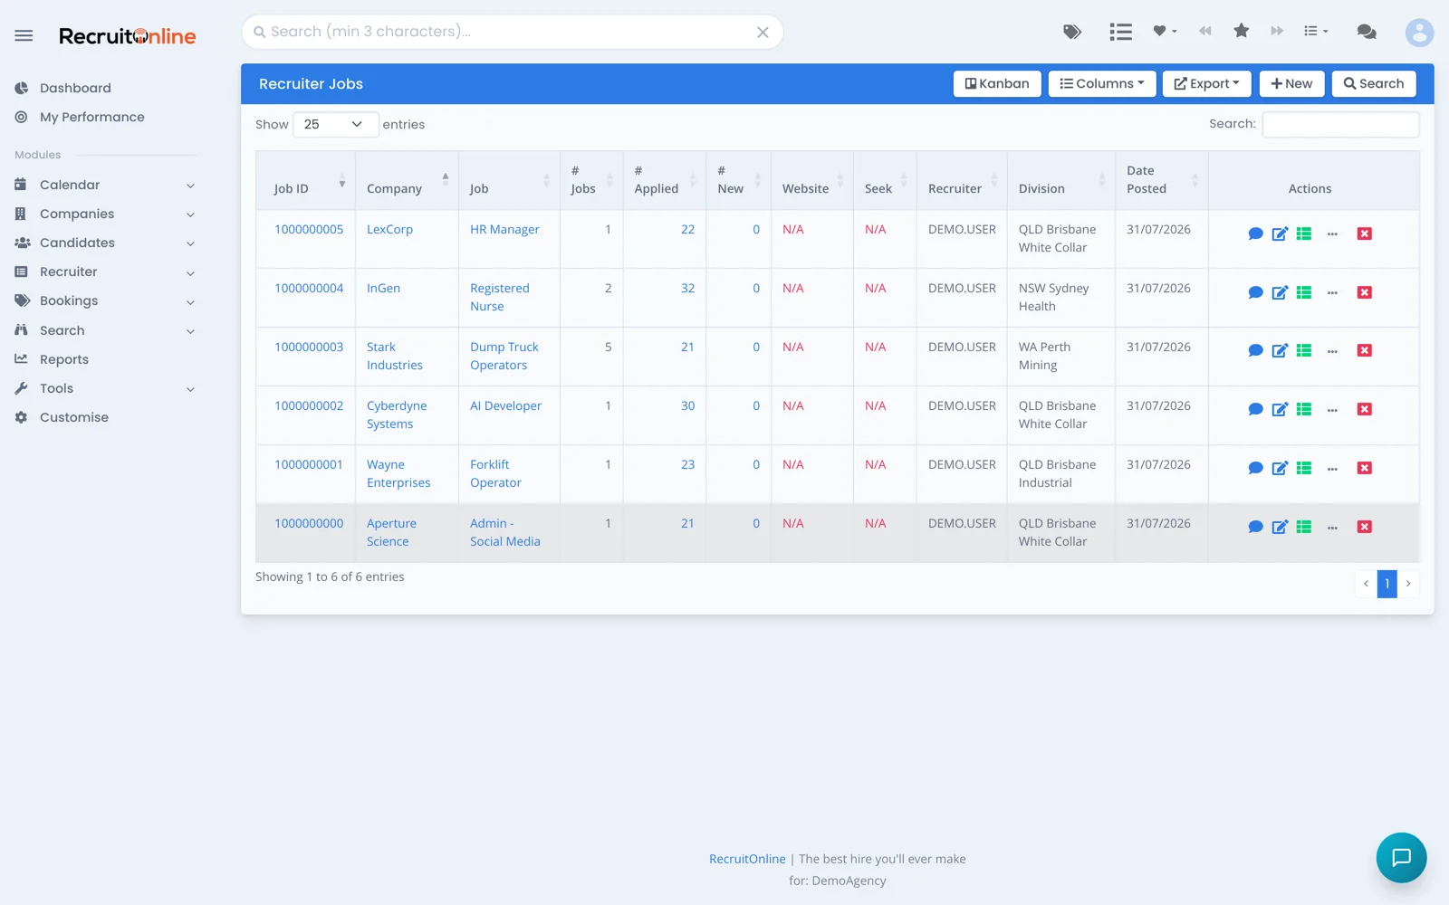The width and height of the screenshot is (1449, 905).
Task: Go to My Performance
Action: (91, 117)
